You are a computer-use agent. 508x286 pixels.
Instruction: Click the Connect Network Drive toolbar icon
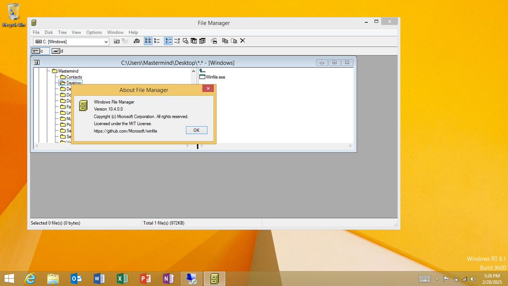click(x=116, y=41)
